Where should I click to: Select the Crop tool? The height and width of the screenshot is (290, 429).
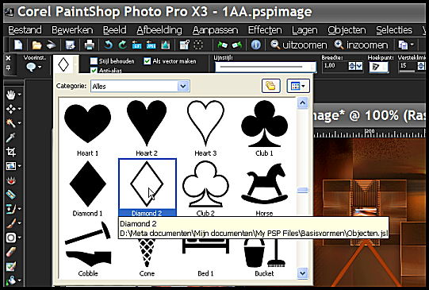[10, 152]
